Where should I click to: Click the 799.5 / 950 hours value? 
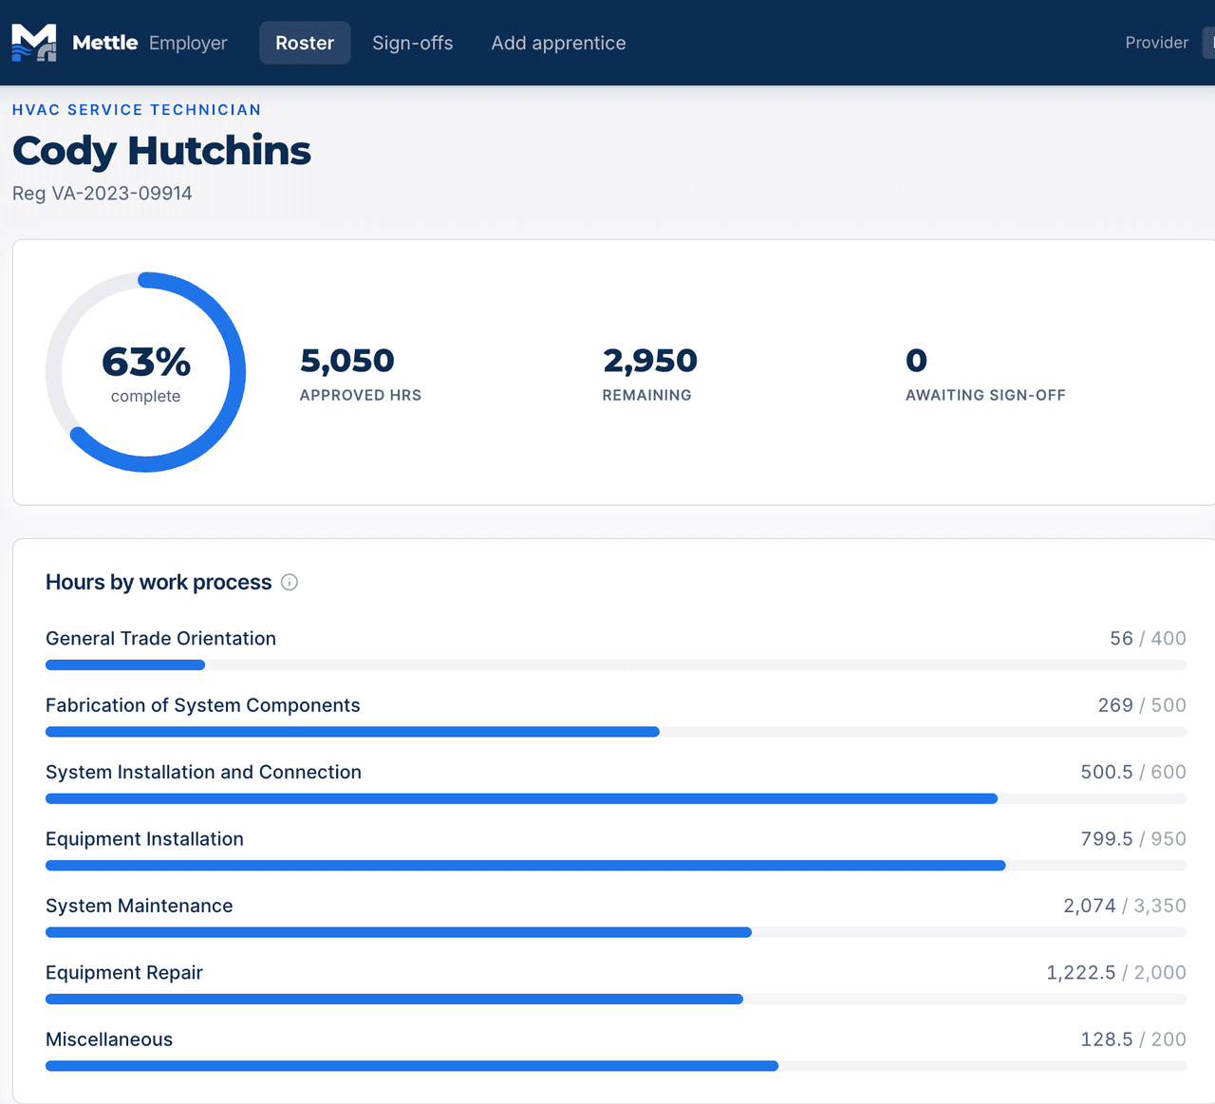click(1133, 839)
